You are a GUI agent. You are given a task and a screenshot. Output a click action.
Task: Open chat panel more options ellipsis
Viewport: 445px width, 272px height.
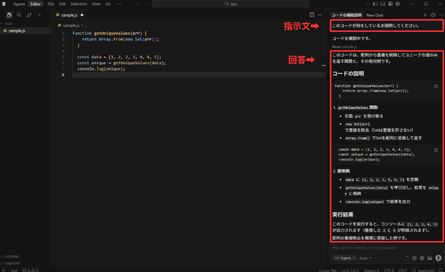click(x=441, y=15)
